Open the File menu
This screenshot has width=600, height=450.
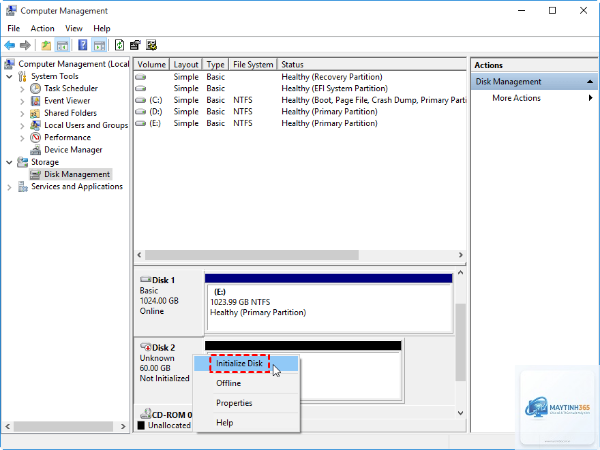point(14,29)
